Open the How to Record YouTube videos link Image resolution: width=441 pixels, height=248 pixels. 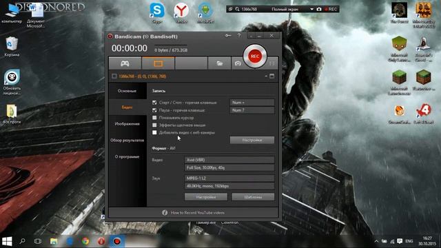click(198, 213)
